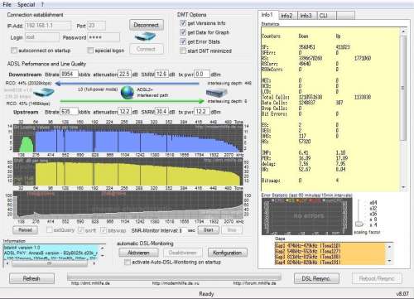Click the SNR-Monitor Interval field
The height and width of the screenshot is (299, 414).
[x=184, y=230]
